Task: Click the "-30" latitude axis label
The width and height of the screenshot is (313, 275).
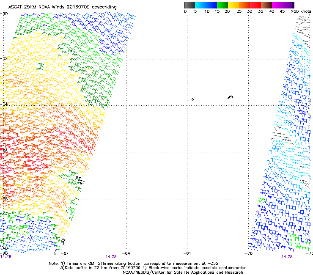Action: pyautogui.click(x=4, y=14)
